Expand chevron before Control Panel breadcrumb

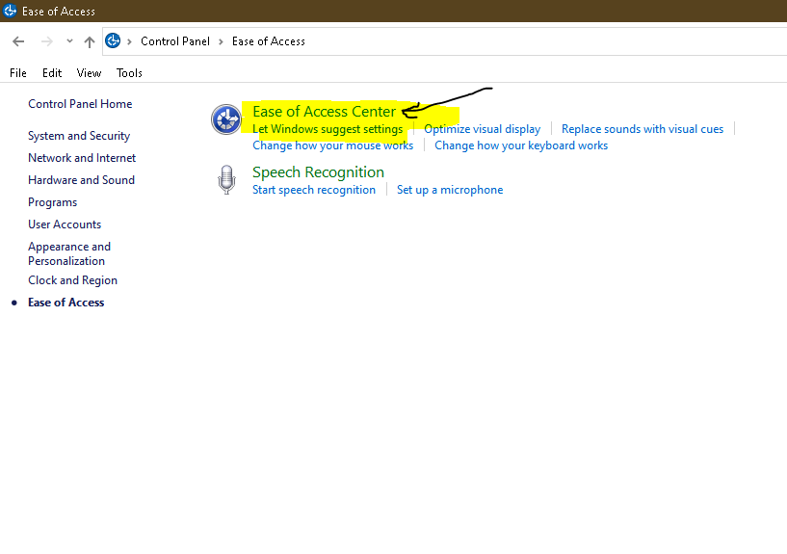tap(129, 41)
